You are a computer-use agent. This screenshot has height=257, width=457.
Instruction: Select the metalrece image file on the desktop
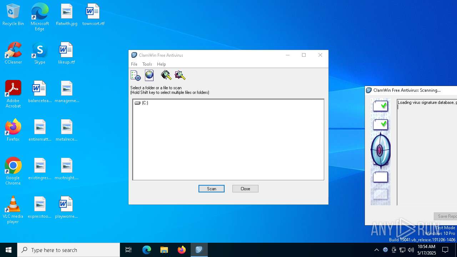pyautogui.click(x=67, y=131)
